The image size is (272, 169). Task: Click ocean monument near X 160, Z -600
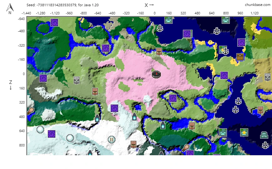click(x=169, y=20)
